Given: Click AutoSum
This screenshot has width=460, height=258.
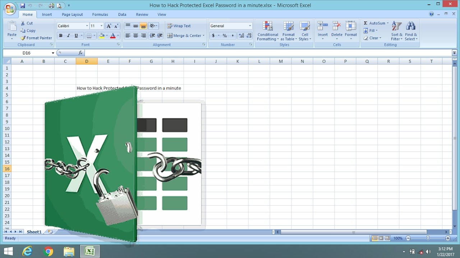Looking at the screenshot, I should coord(374,23).
